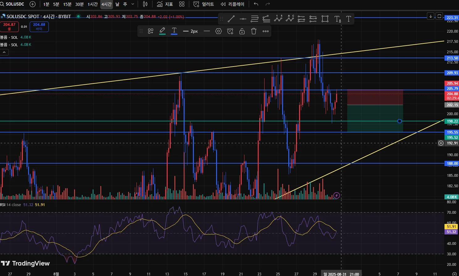Open chart settings gear in time axis corner
Image resolution: width=459 pixels, height=276 pixels.
(x=454, y=274)
